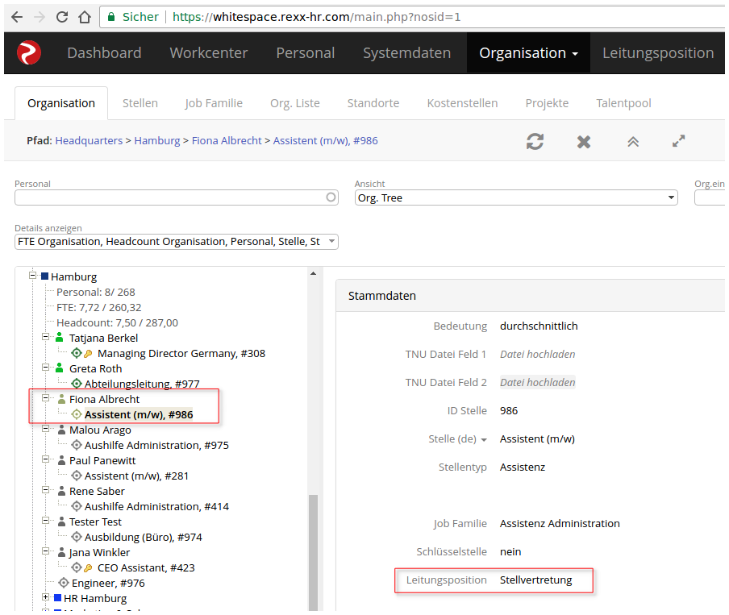This screenshot has width=729, height=615.
Task: Click position icon for Managing Director Germany
Action: (77, 353)
